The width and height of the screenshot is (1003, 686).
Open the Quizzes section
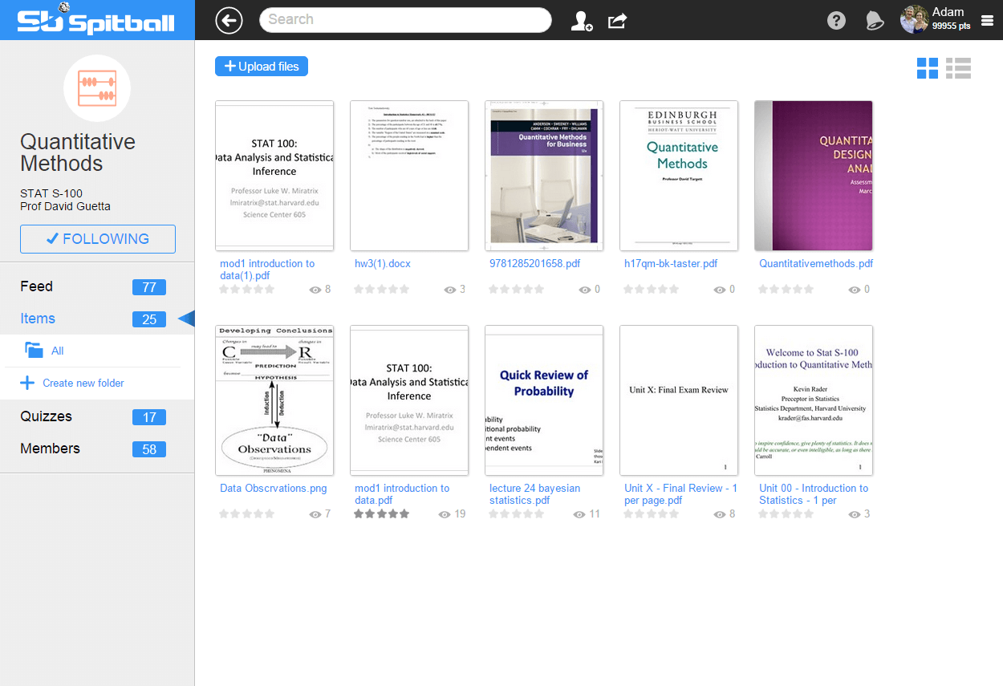click(x=47, y=416)
